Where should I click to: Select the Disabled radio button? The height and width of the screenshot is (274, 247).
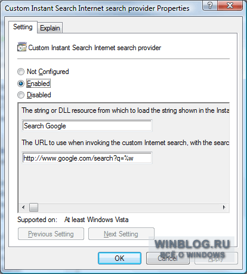coord(21,95)
